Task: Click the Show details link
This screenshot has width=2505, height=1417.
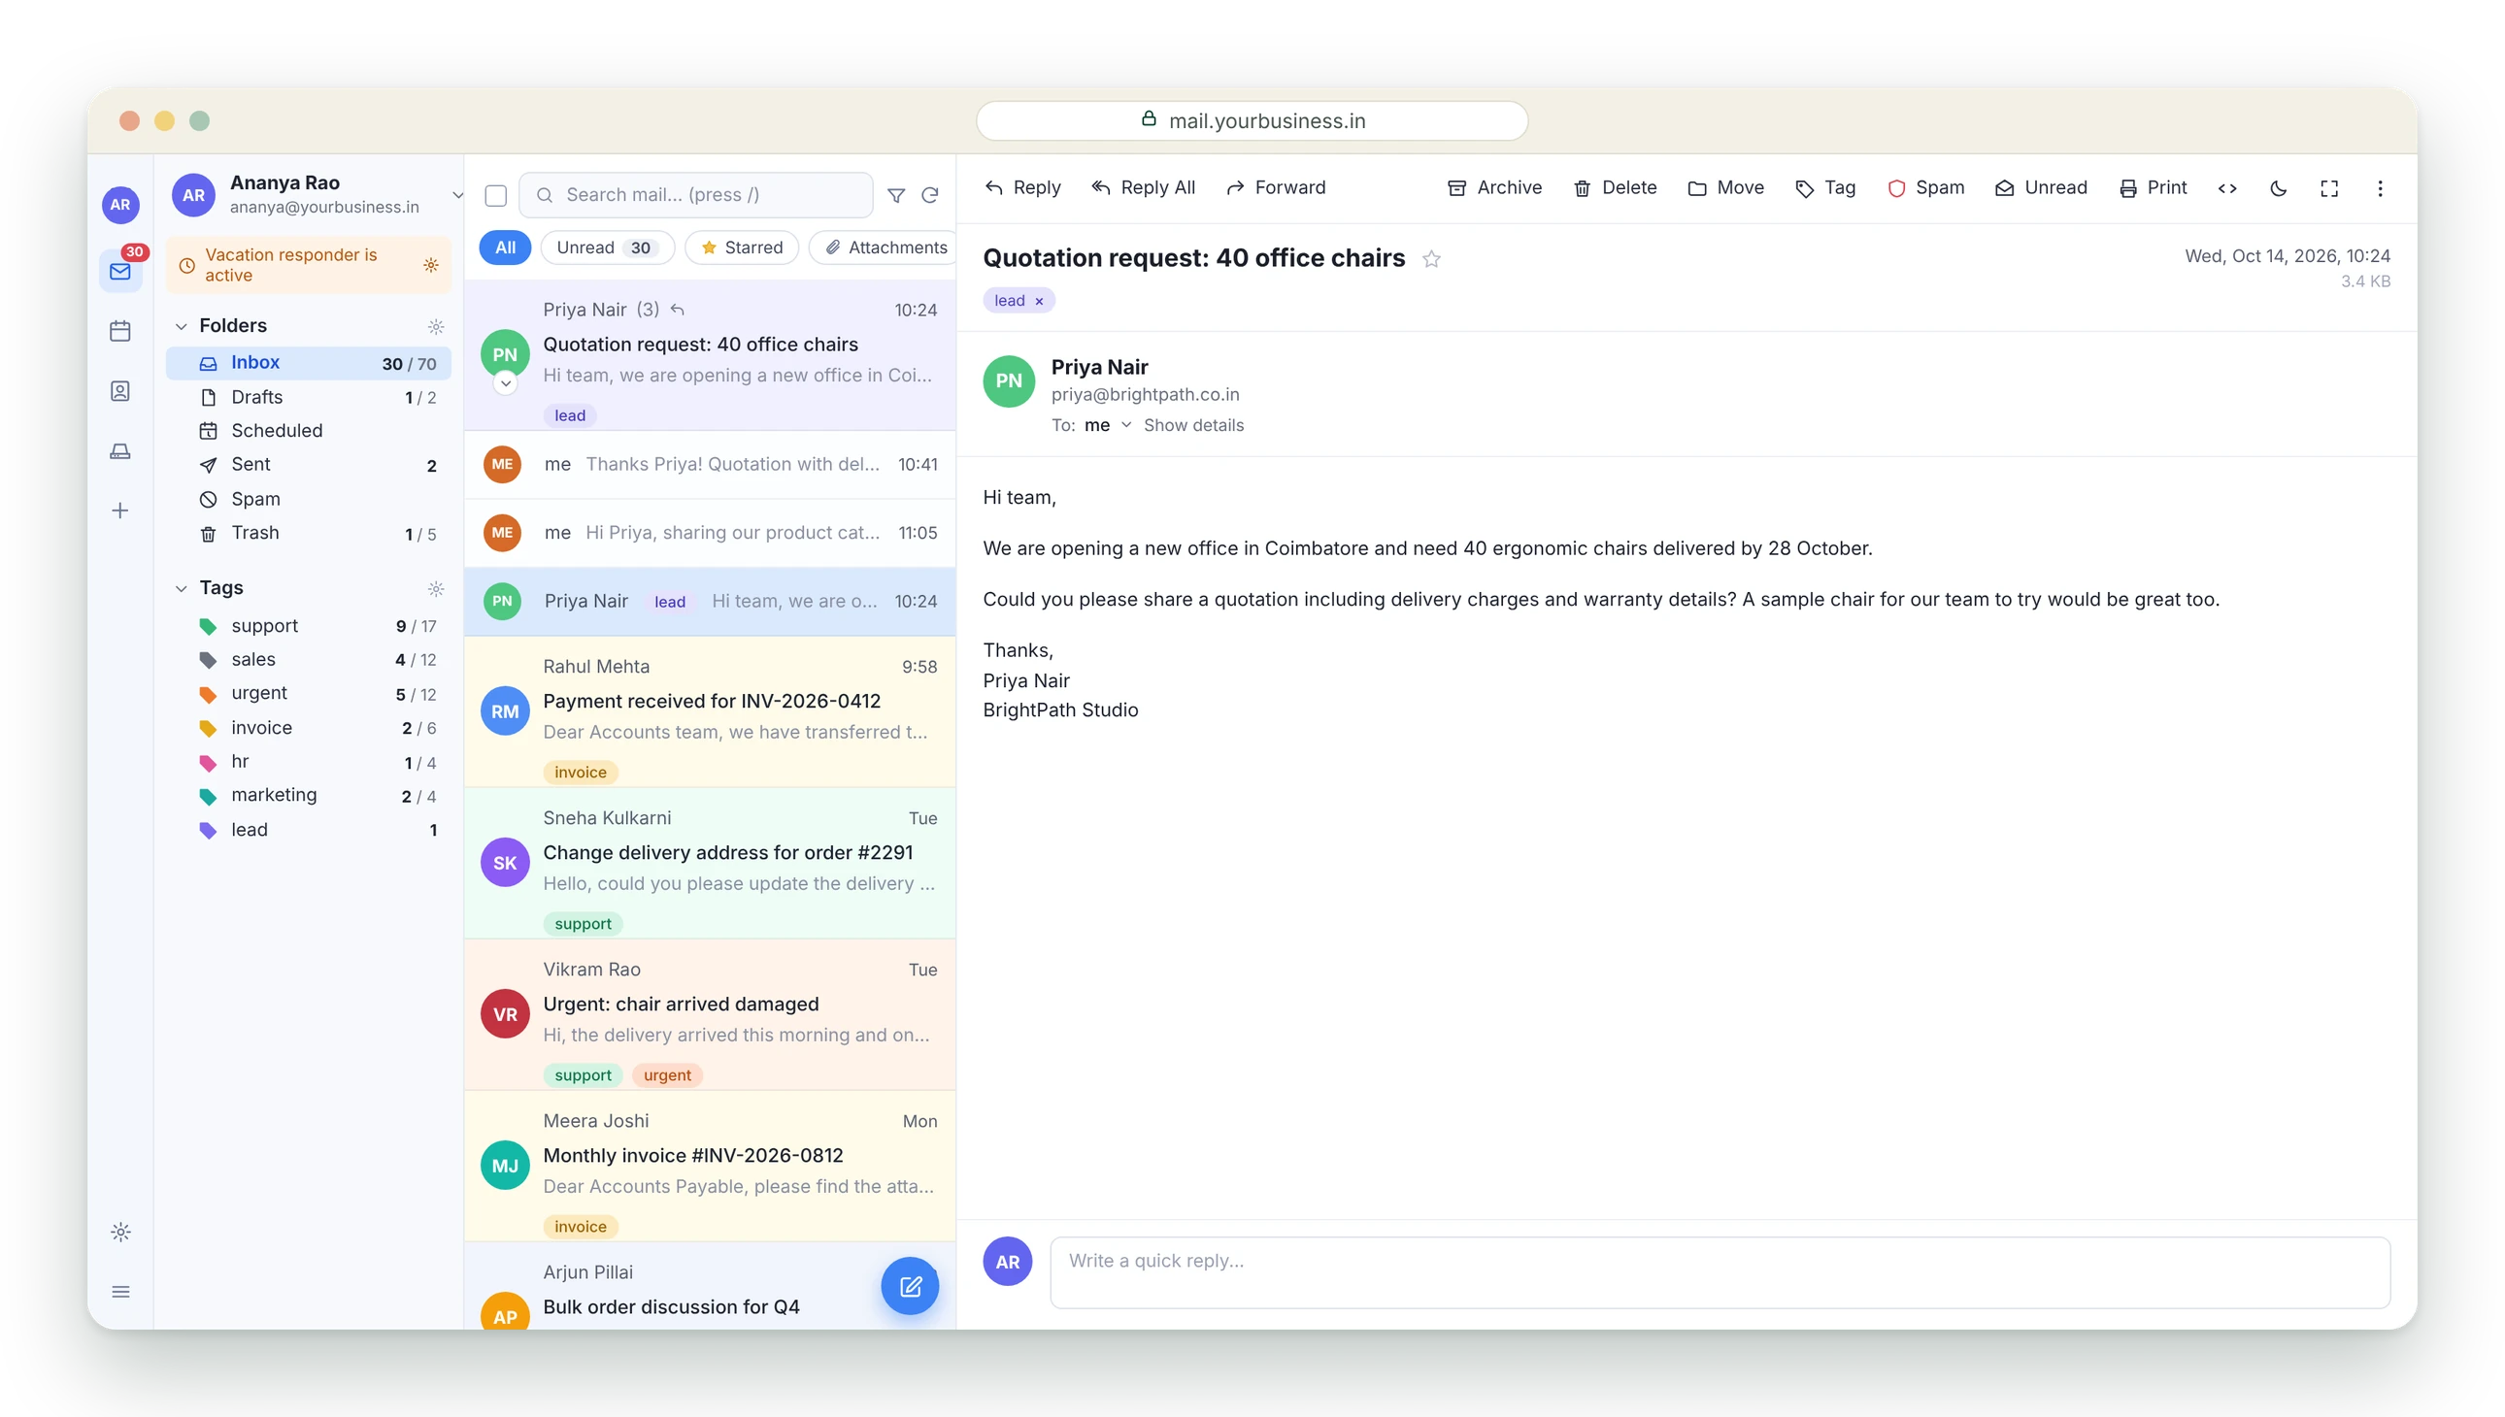Action: 1193,425
